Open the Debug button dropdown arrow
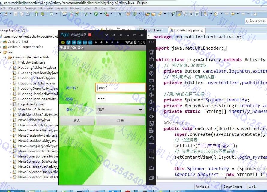The image size is (267, 192). click(91, 14)
